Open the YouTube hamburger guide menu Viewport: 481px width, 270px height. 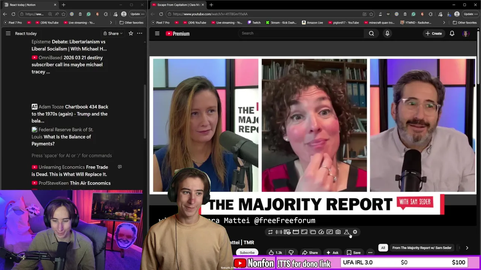coord(157,33)
